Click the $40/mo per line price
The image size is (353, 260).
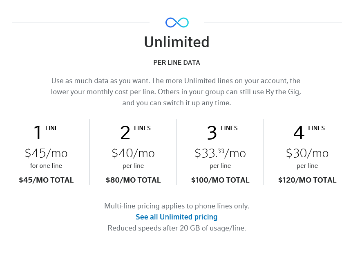coord(133,153)
